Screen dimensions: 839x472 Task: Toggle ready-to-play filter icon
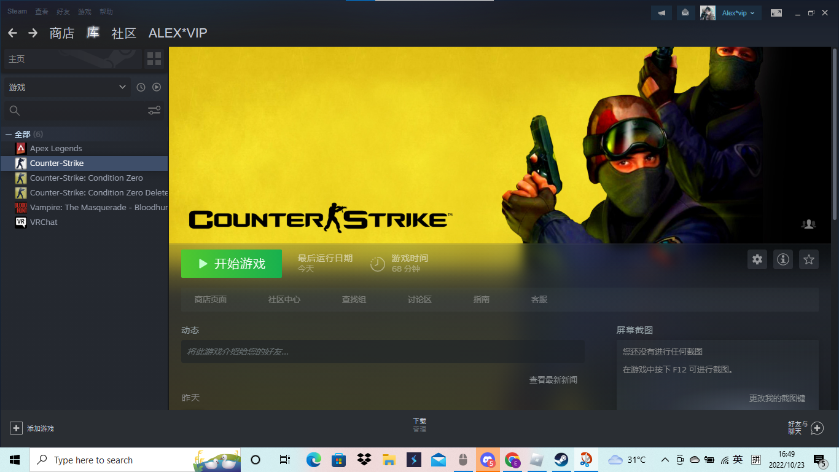157,87
